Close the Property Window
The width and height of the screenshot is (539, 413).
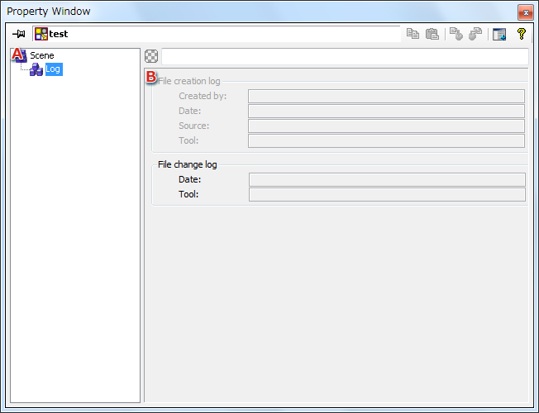[x=524, y=12]
